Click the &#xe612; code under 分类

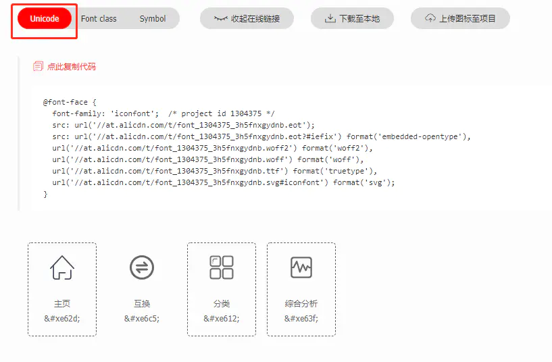(222, 319)
